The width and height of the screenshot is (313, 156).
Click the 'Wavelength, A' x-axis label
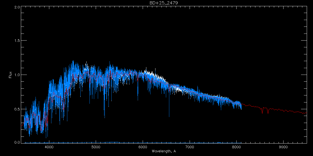point(164,151)
